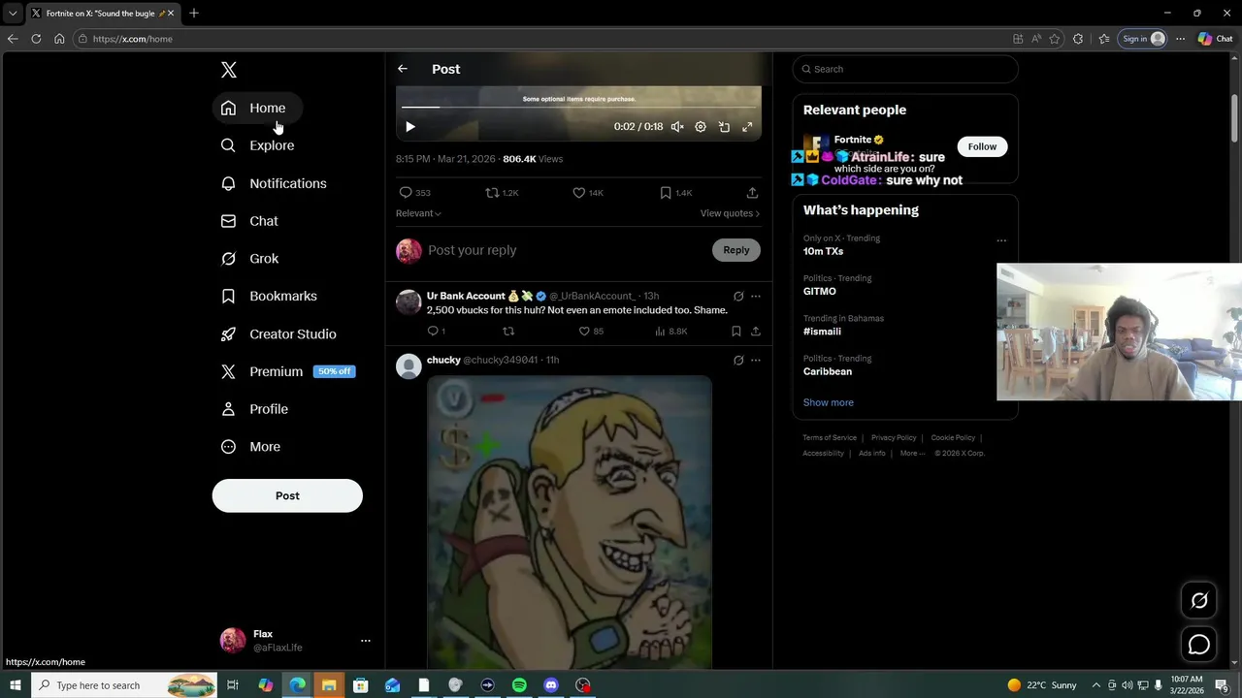Open Ur Bank Account profile name

pos(466,296)
